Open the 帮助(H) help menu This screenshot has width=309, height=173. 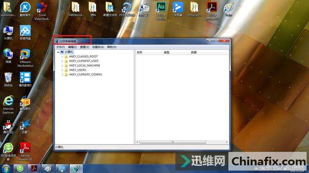point(112,47)
